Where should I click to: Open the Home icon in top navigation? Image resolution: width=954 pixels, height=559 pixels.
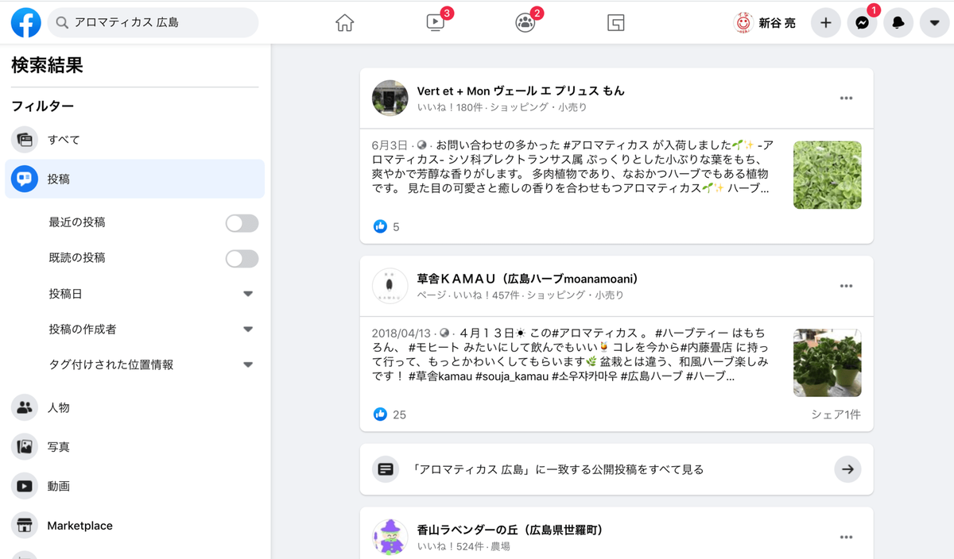pyautogui.click(x=343, y=22)
